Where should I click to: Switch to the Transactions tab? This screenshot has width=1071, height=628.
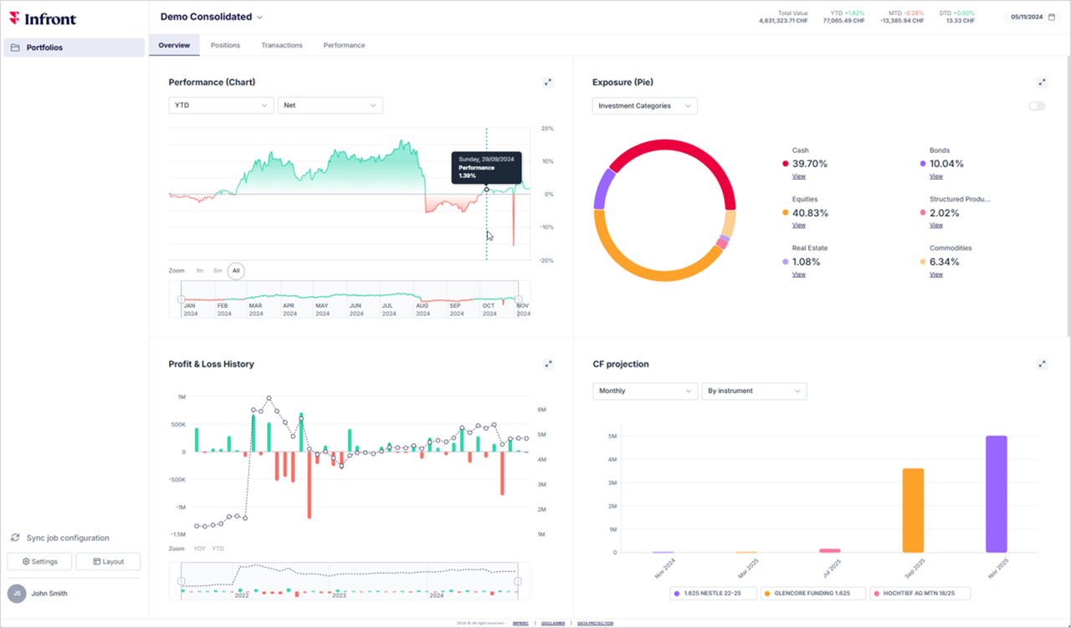(x=282, y=45)
